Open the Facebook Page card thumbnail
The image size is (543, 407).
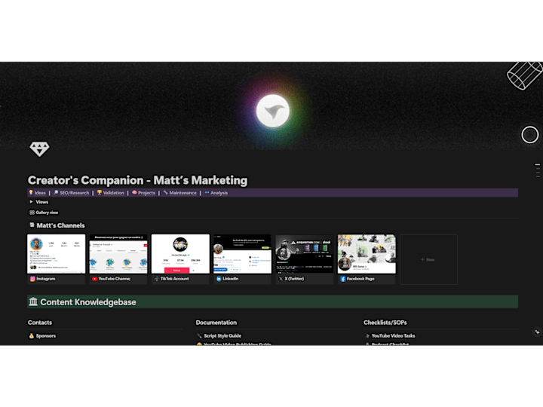tap(367, 254)
